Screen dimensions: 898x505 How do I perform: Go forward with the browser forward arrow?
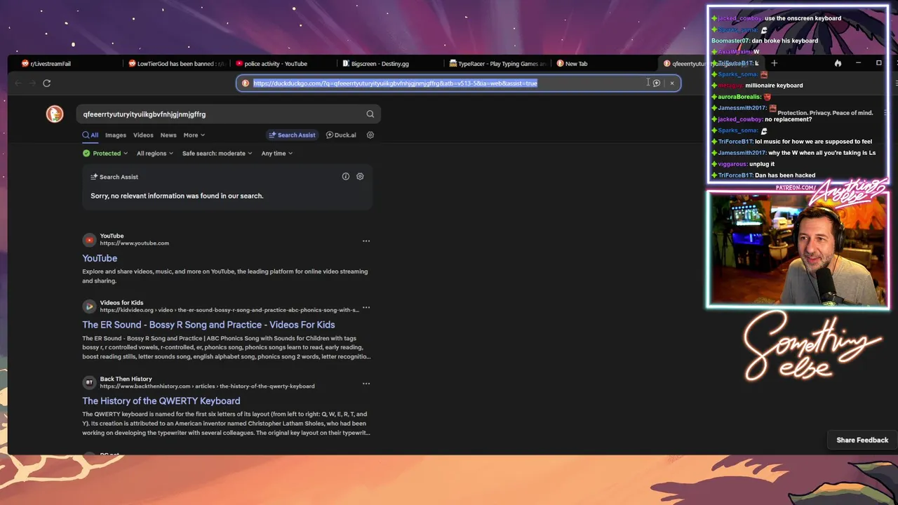pyautogui.click(x=32, y=83)
